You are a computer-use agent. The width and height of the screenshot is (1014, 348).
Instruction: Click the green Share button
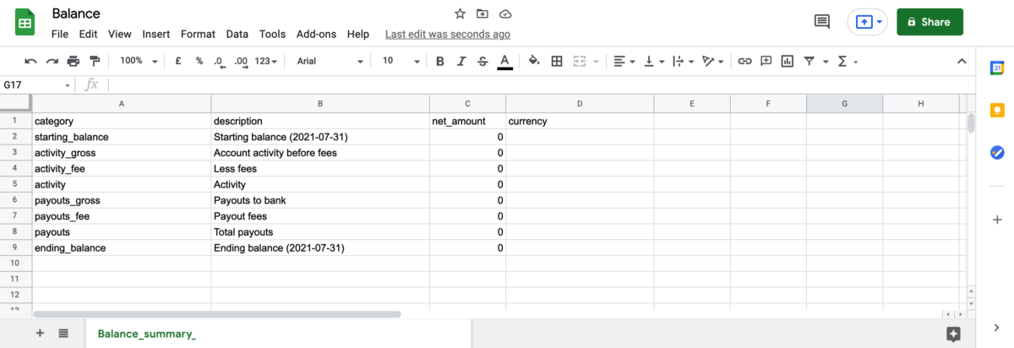click(929, 22)
